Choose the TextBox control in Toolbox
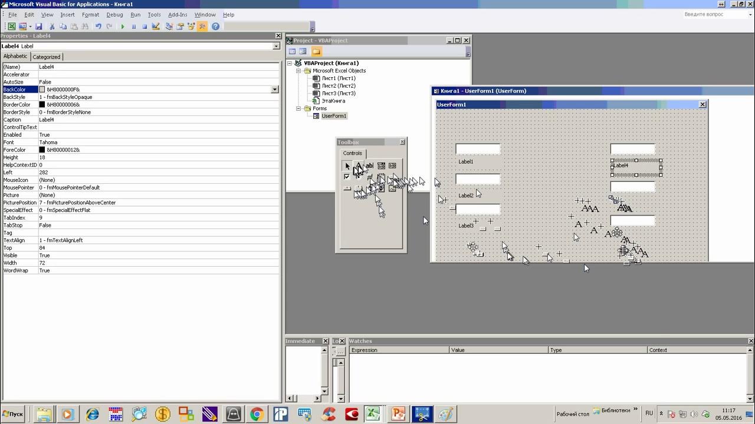The height and width of the screenshot is (424, 755). (370, 165)
